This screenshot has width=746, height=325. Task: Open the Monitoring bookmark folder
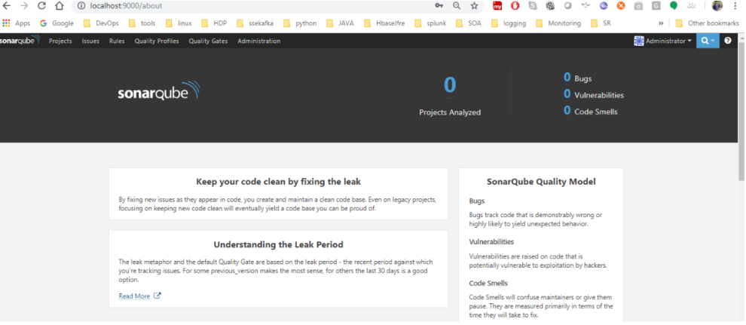(x=558, y=23)
